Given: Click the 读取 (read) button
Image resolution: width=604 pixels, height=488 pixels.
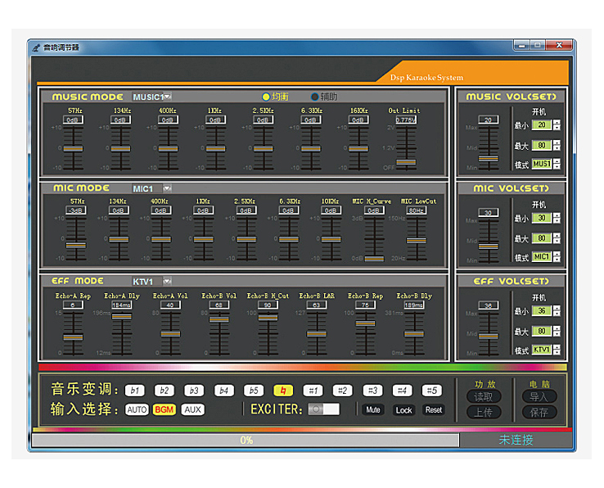Looking at the screenshot, I should tap(484, 397).
